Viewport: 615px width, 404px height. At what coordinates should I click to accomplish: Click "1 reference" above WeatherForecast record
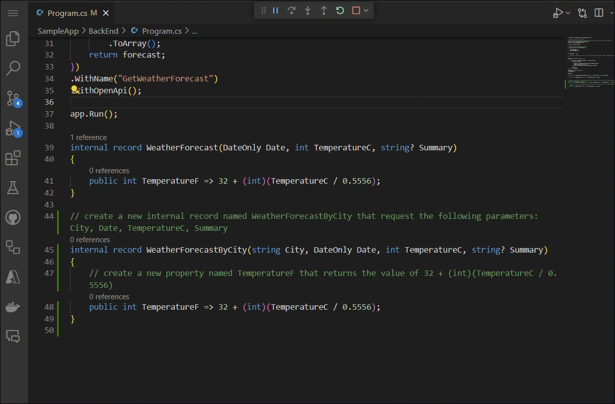point(88,137)
